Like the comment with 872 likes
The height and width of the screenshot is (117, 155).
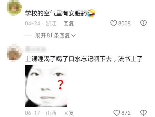click(117, 113)
